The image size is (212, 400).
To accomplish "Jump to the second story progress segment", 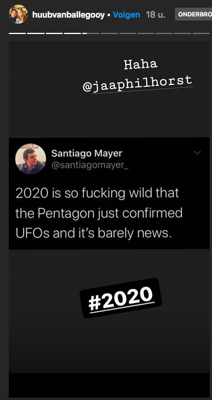I will click(36, 33).
